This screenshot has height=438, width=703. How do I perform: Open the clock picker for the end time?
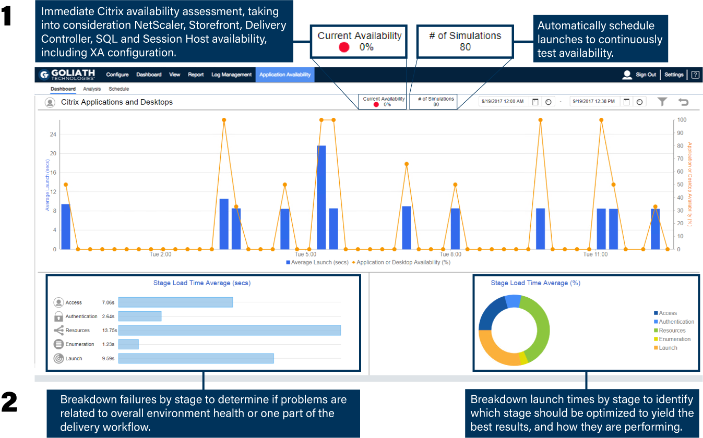tap(640, 101)
